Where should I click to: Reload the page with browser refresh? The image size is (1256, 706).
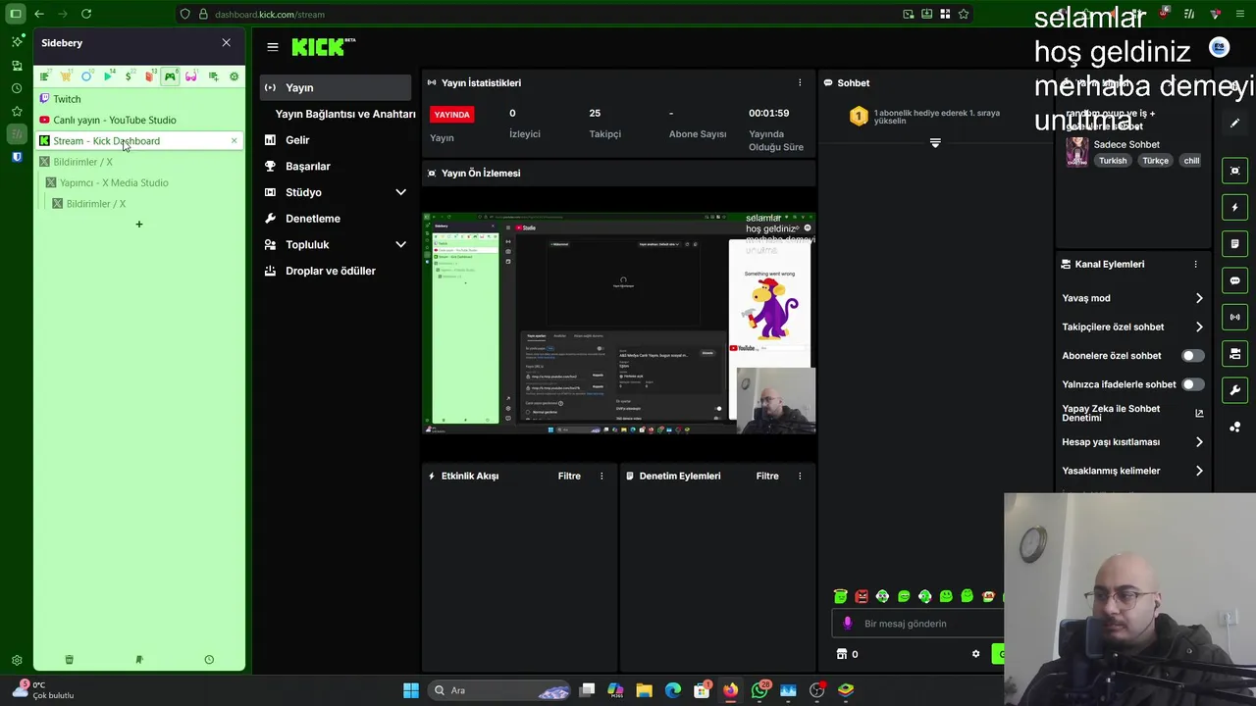pos(86,14)
